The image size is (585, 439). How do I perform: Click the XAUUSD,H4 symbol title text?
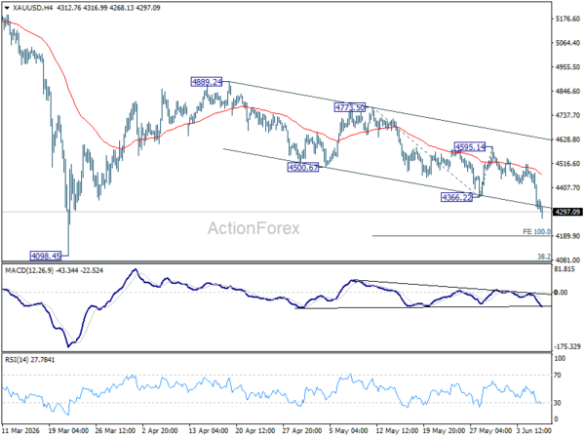[x=32, y=8]
